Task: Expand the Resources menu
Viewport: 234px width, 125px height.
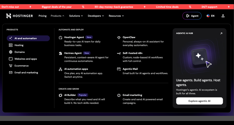Action: pos(116,16)
